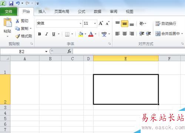
Task: Open the 审阅 (Review) tab
Action: (x=114, y=11)
